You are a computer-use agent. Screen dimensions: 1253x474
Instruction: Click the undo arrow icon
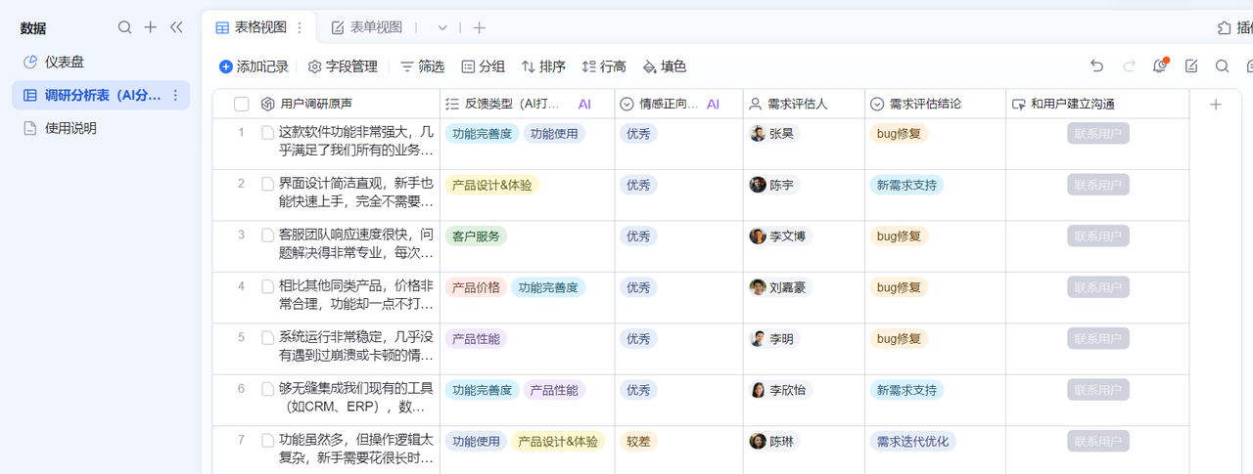click(x=1097, y=66)
